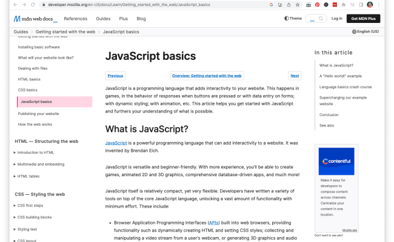
Task: Click the JavaScript link in the paragraph
Action: [x=116, y=143]
